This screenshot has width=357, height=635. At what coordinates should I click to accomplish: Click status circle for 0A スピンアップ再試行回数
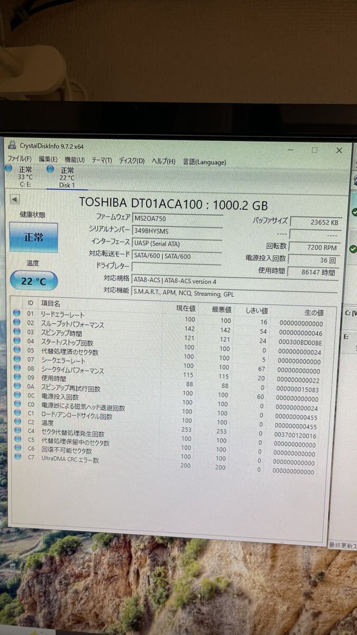click(17, 386)
